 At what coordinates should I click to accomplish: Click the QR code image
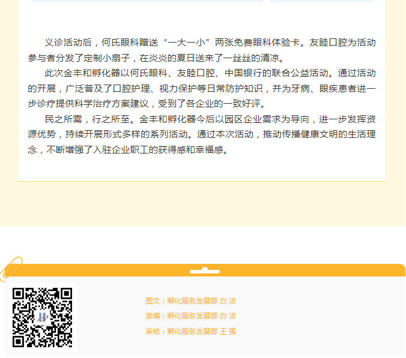pos(43,317)
